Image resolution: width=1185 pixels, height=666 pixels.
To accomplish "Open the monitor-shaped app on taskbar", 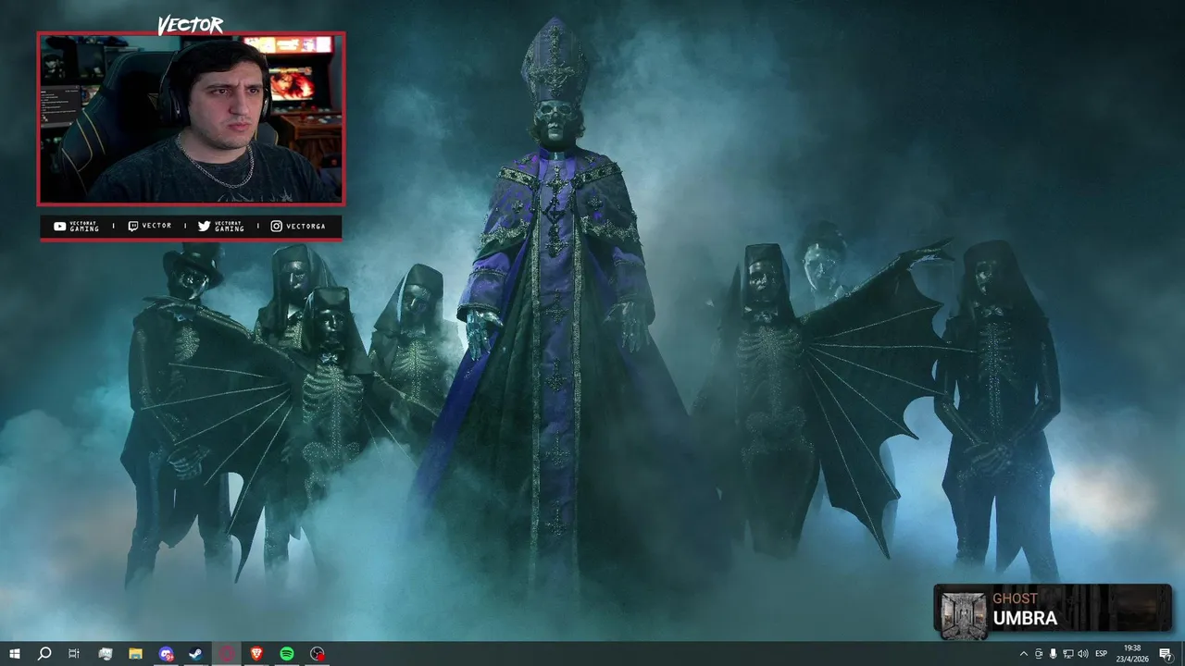I will pos(106,654).
